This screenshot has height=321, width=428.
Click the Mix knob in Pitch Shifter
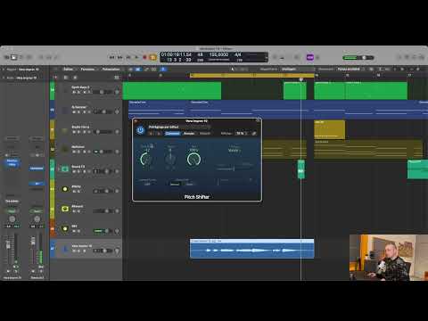pos(193,159)
